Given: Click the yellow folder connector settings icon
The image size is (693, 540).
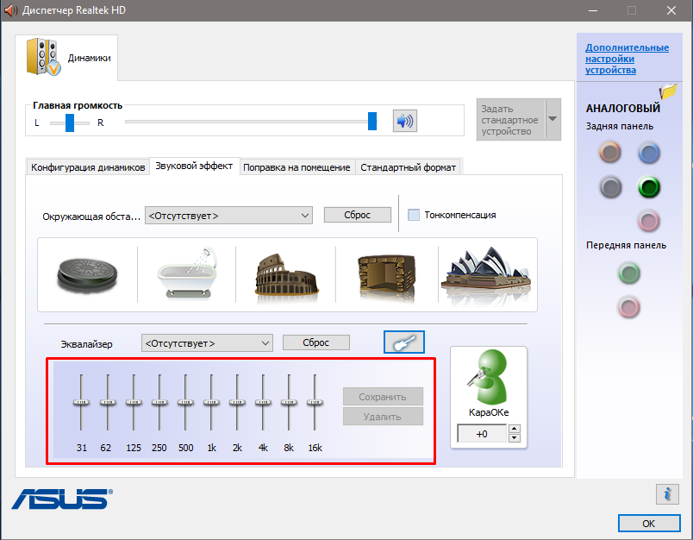Looking at the screenshot, I should pyautogui.click(x=668, y=91).
